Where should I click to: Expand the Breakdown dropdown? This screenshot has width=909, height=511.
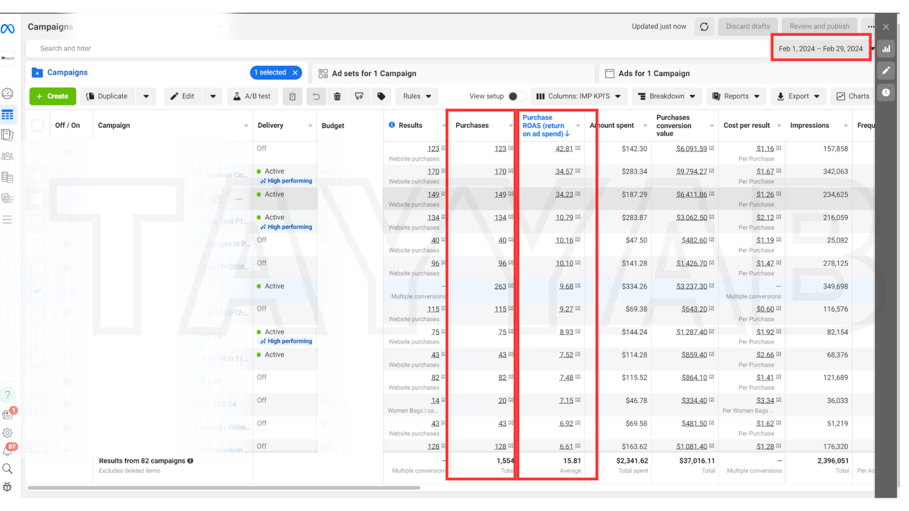(x=666, y=97)
